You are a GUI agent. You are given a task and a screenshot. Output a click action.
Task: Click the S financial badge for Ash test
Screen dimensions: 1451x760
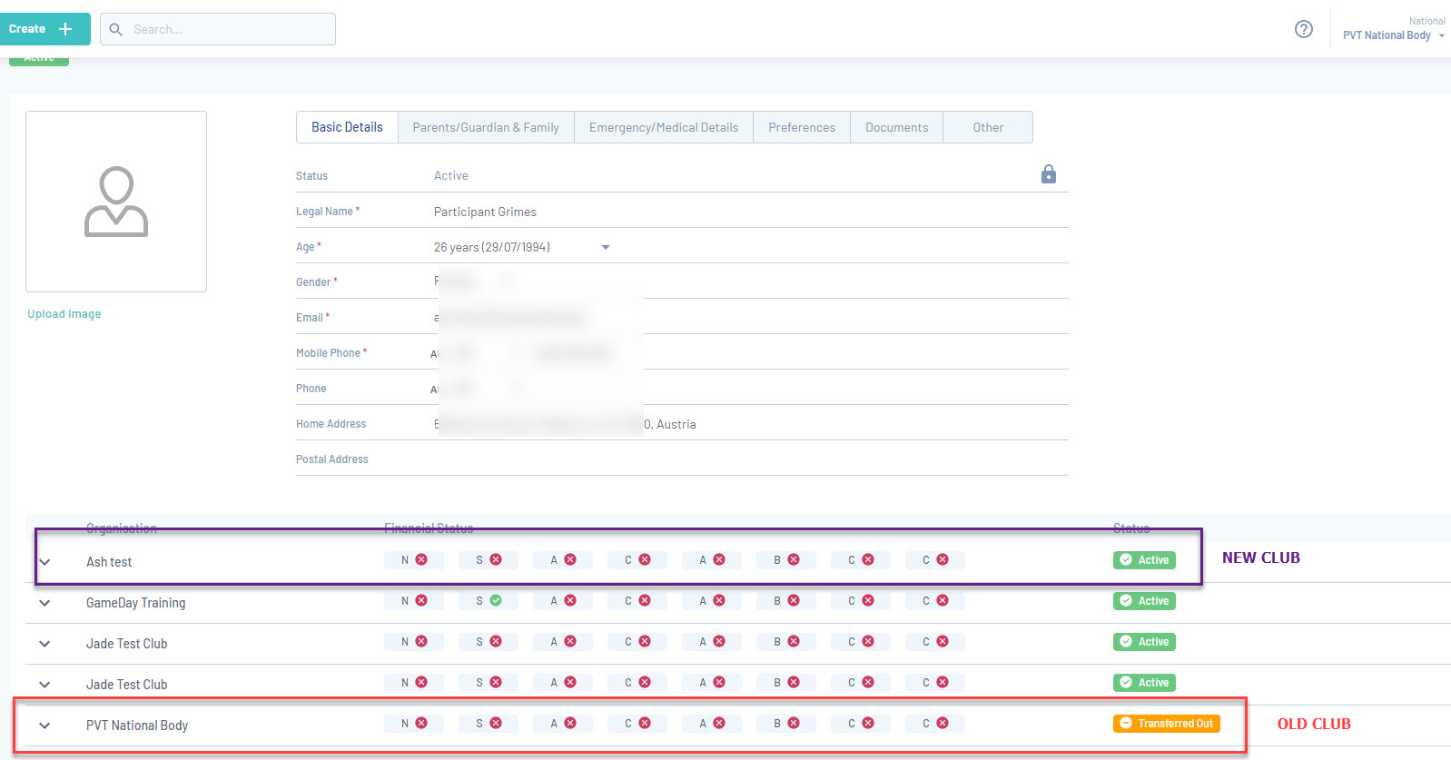click(x=489, y=560)
